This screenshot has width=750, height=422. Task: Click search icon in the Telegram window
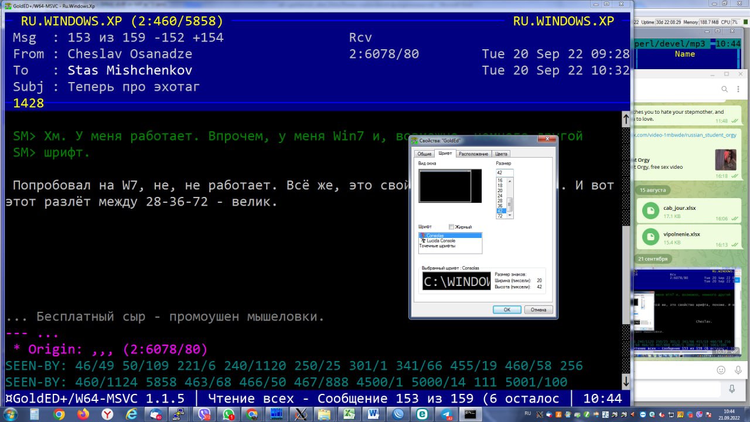pyautogui.click(x=724, y=89)
